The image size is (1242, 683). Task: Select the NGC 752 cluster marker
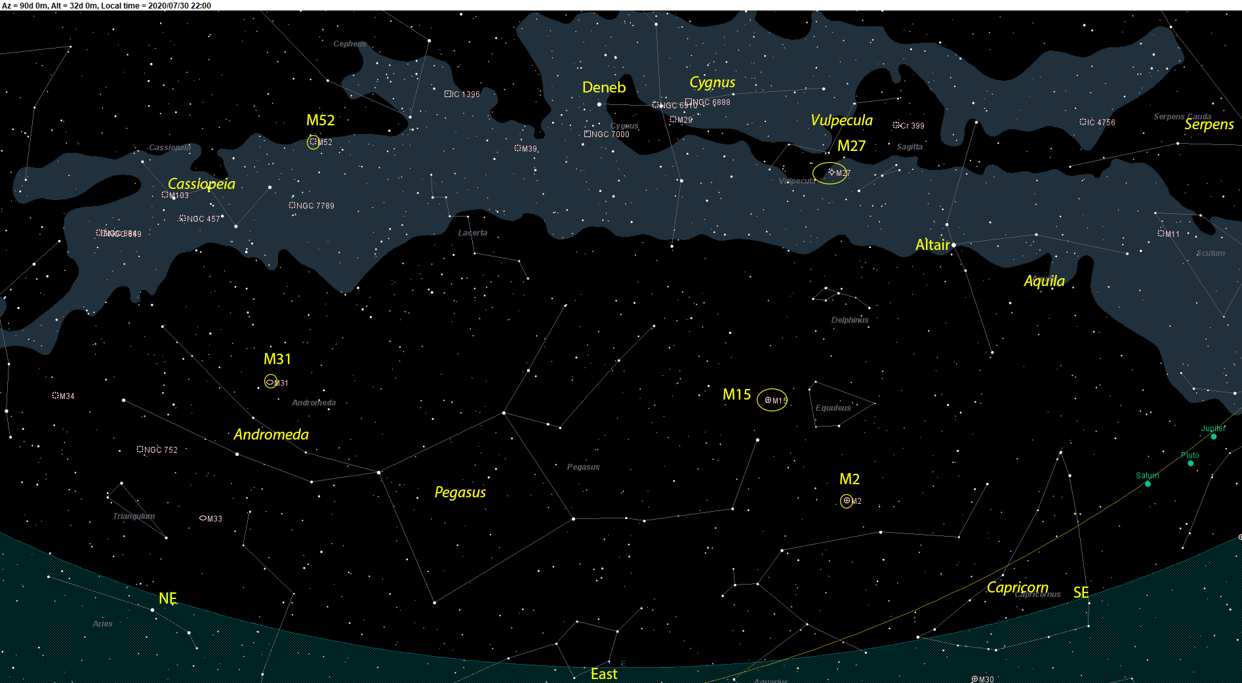coord(140,449)
